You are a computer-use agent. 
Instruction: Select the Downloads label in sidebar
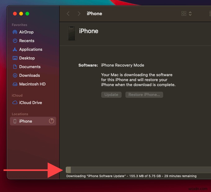point(29,76)
